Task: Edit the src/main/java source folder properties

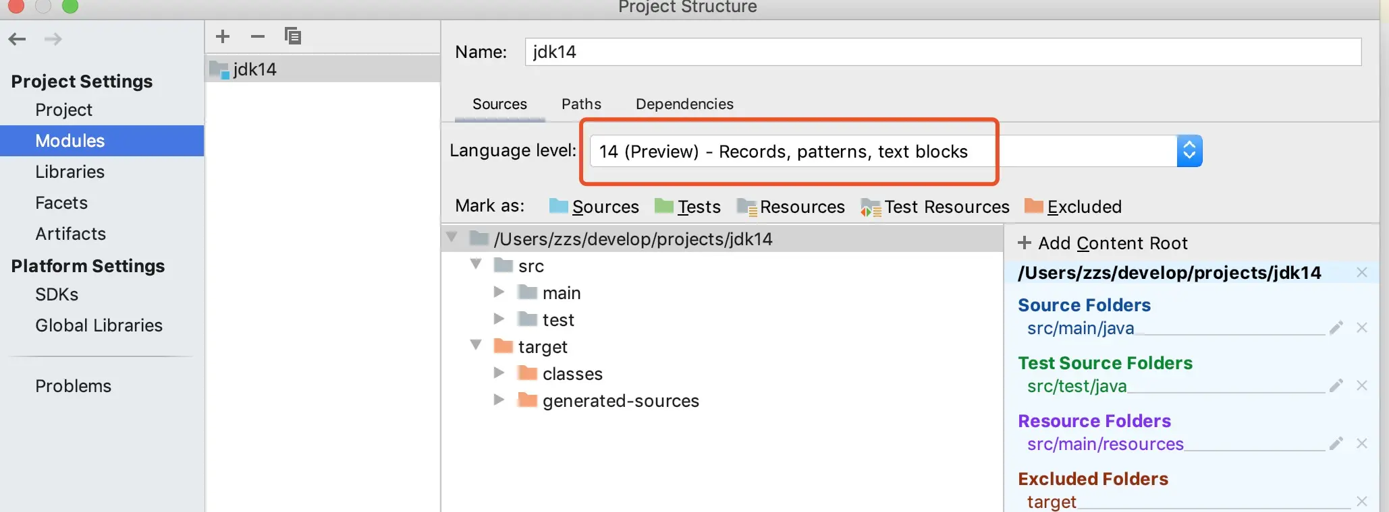Action: coord(1336,328)
